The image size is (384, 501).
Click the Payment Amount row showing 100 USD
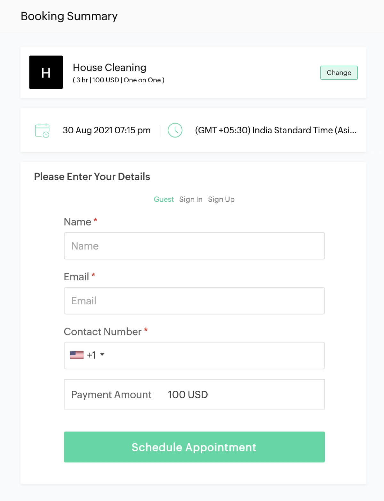[x=194, y=394]
